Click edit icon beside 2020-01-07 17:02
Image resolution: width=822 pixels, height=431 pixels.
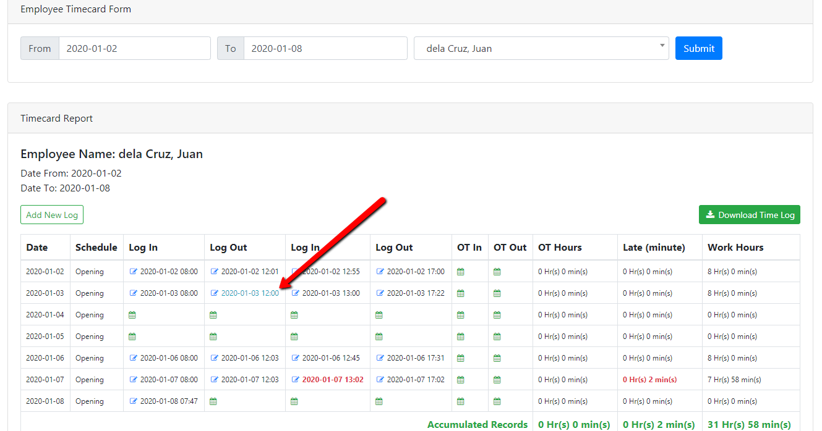coord(380,380)
